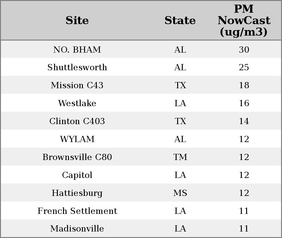Screen dimensions: 282x238
Task: Click the PM NowCast (ug/m3) column header
Action: (x=244, y=21)
